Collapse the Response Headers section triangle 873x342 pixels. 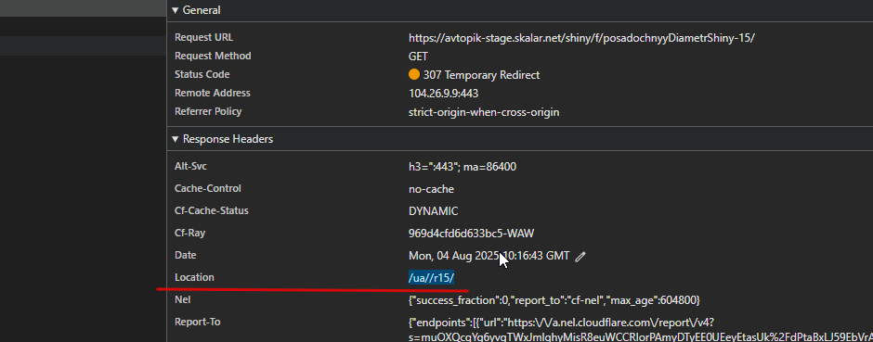coord(176,139)
